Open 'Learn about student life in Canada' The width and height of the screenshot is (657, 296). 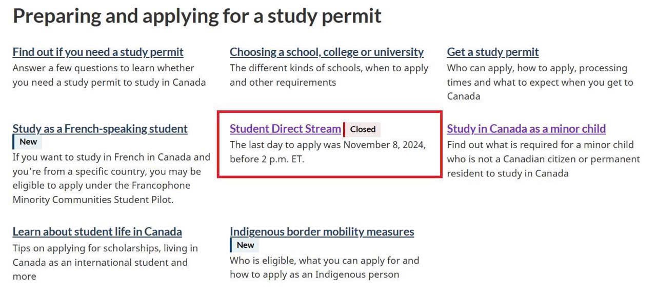point(97,232)
